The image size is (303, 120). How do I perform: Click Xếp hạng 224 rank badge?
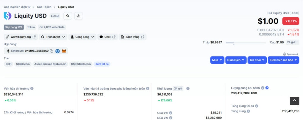coord(14,27)
